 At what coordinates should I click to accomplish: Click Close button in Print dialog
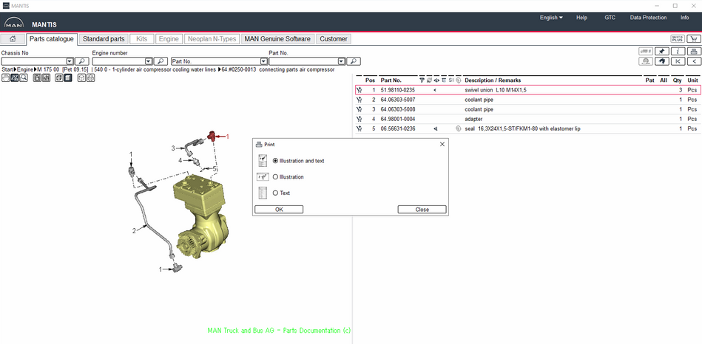pyautogui.click(x=422, y=210)
